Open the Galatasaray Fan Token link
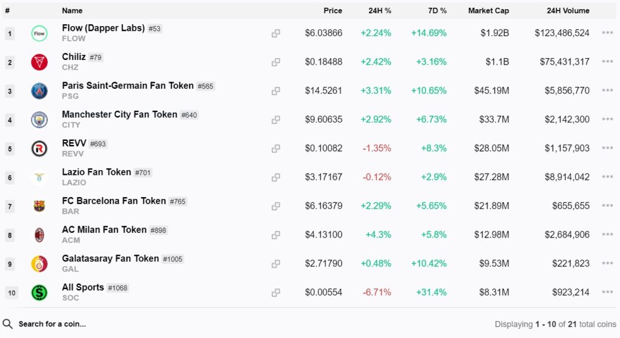The height and width of the screenshot is (338, 620). (110, 259)
